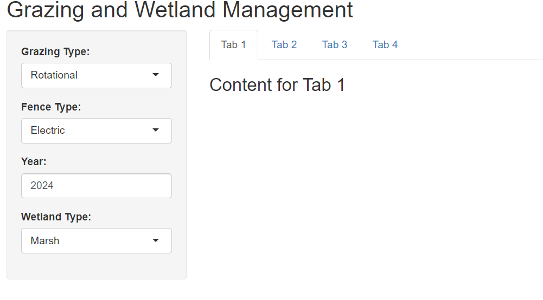Switch to Tab 2
Image resolution: width=543 pixels, height=300 pixels.
click(284, 45)
